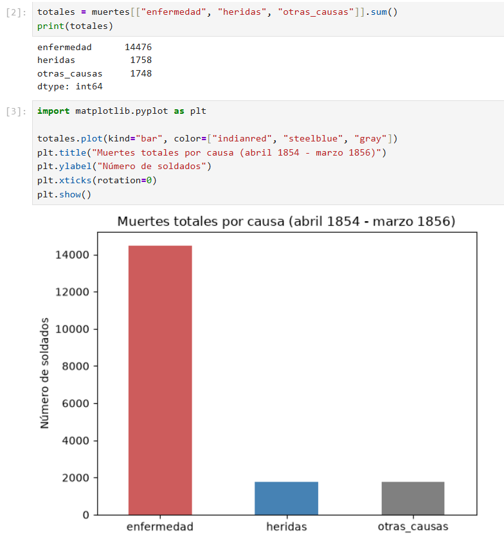Click the dtype: int64 output text
504x542 pixels.
pos(70,86)
